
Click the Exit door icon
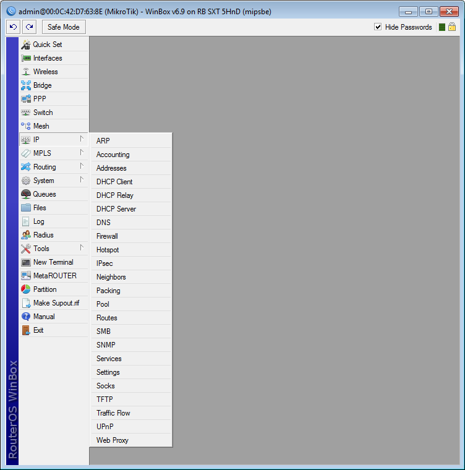[26, 330]
